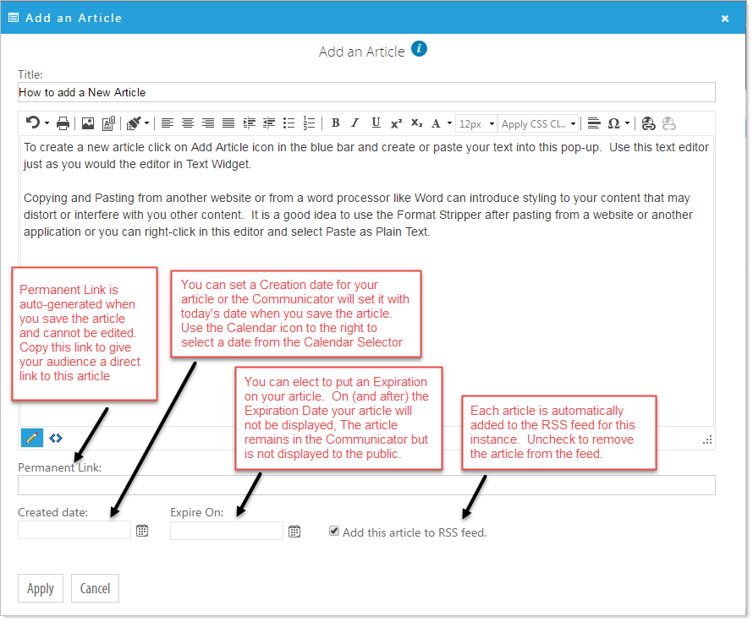This screenshot has height=622, width=753.
Task: Click the hyperlink manager icon
Action: coord(648,123)
